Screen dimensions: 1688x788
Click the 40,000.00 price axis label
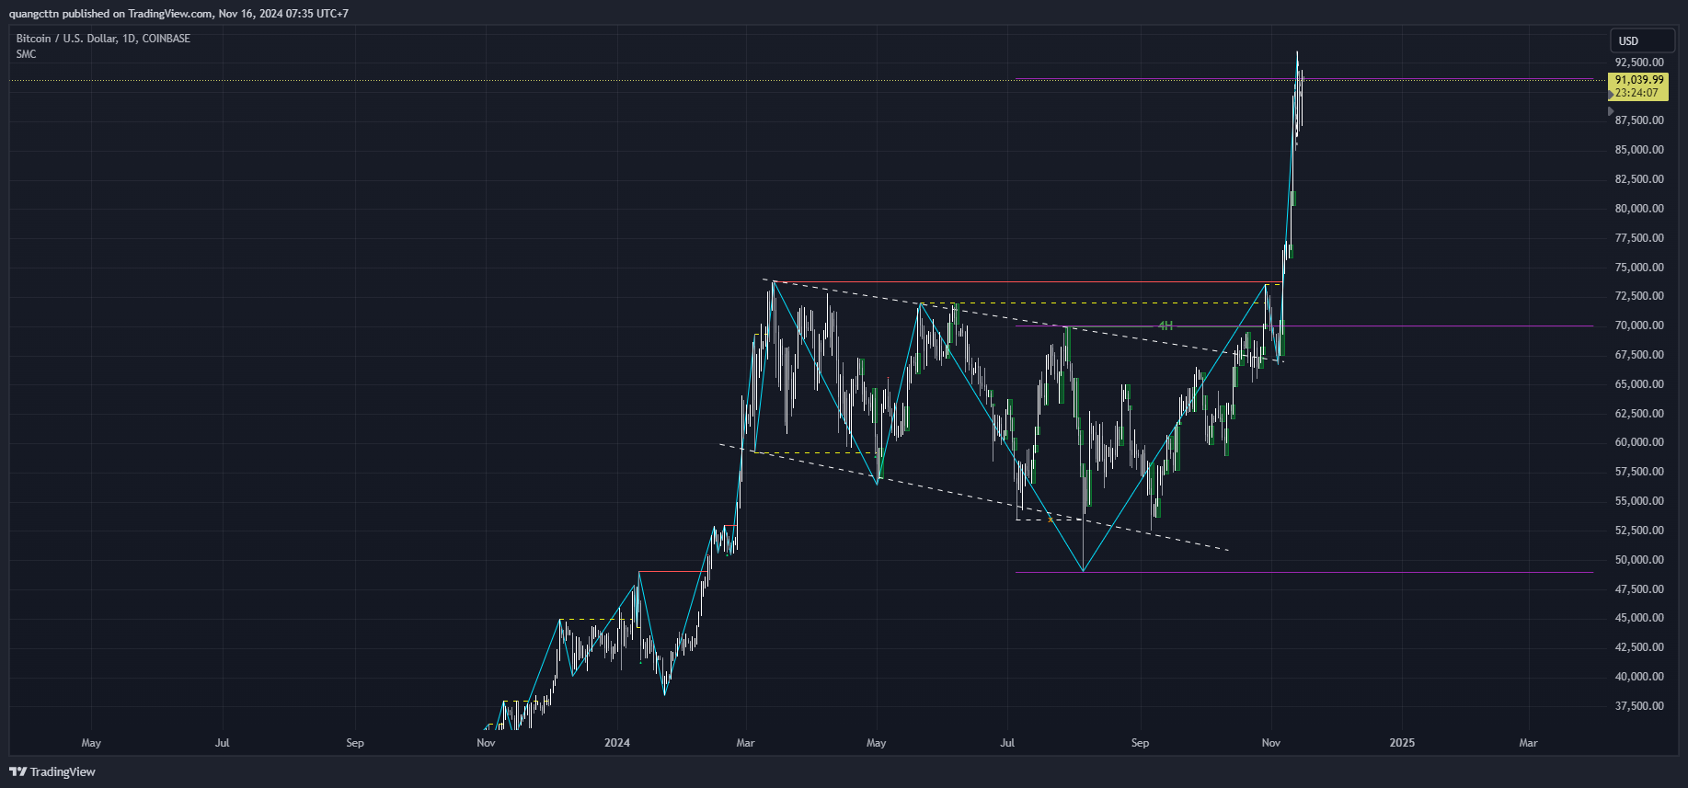pyautogui.click(x=1639, y=677)
